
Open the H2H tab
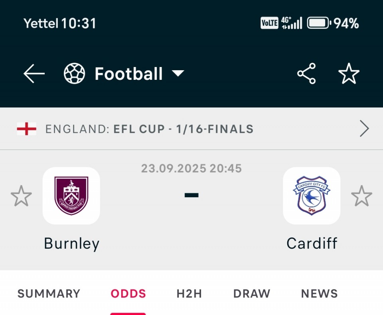pos(189,294)
